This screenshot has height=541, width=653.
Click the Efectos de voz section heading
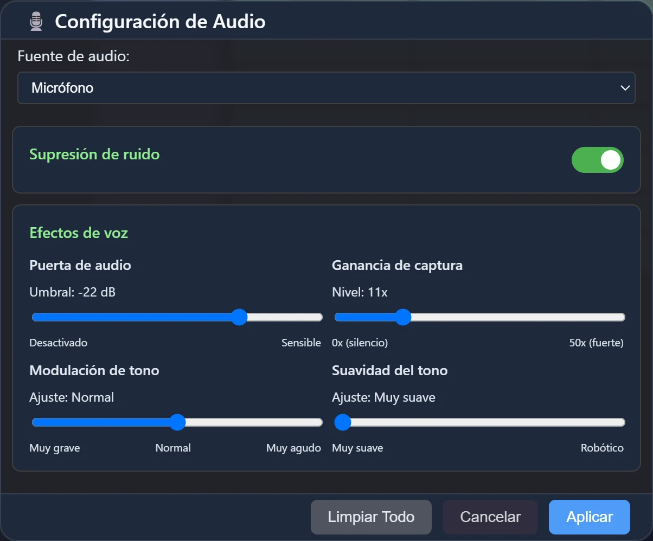click(x=78, y=233)
